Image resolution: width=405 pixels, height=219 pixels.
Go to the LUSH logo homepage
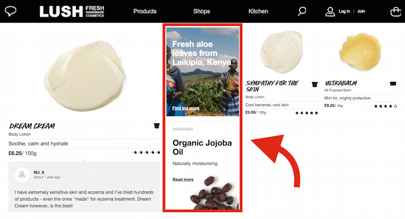coord(72,11)
